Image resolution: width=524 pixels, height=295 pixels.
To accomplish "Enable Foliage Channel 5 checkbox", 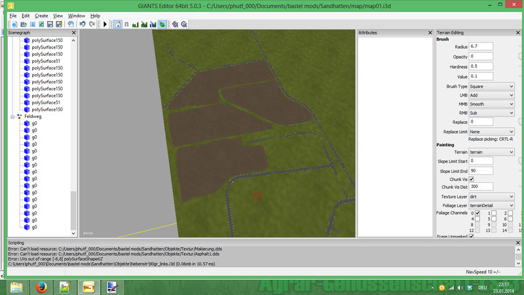I will pyautogui.click(x=494, y=219).
